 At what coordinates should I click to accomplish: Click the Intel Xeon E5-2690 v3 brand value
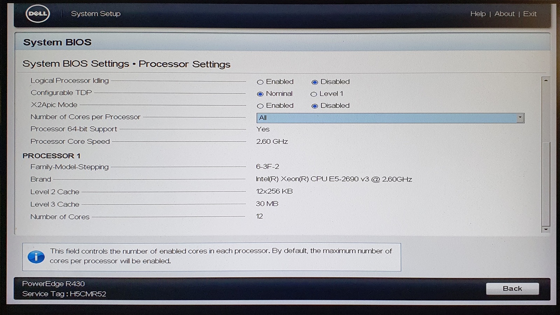(x=334, y=179)
